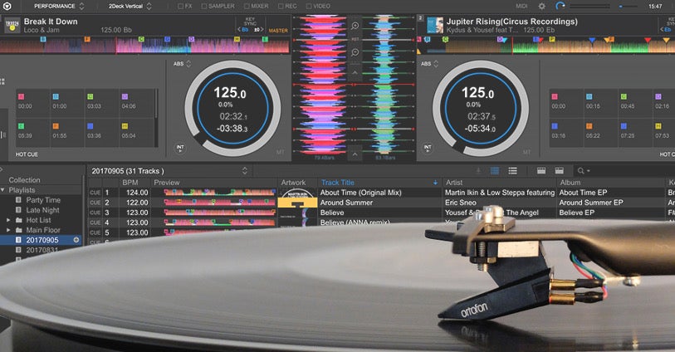This screenshot has height=352, width=675.
Task: Switch browser to plain list view icon
Action: pos(513,171)
